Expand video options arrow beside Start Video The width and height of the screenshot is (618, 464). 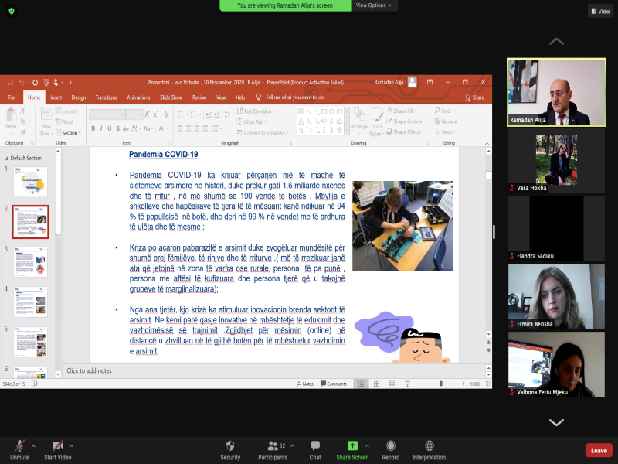click(72, 445)
